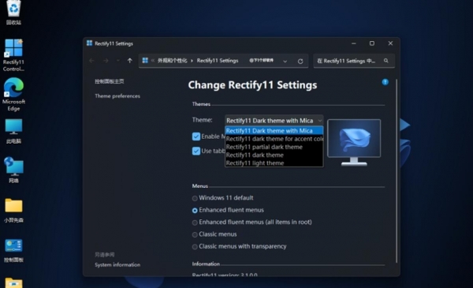Toggle the Use tabbed checkbox

(x=196, y=151)
